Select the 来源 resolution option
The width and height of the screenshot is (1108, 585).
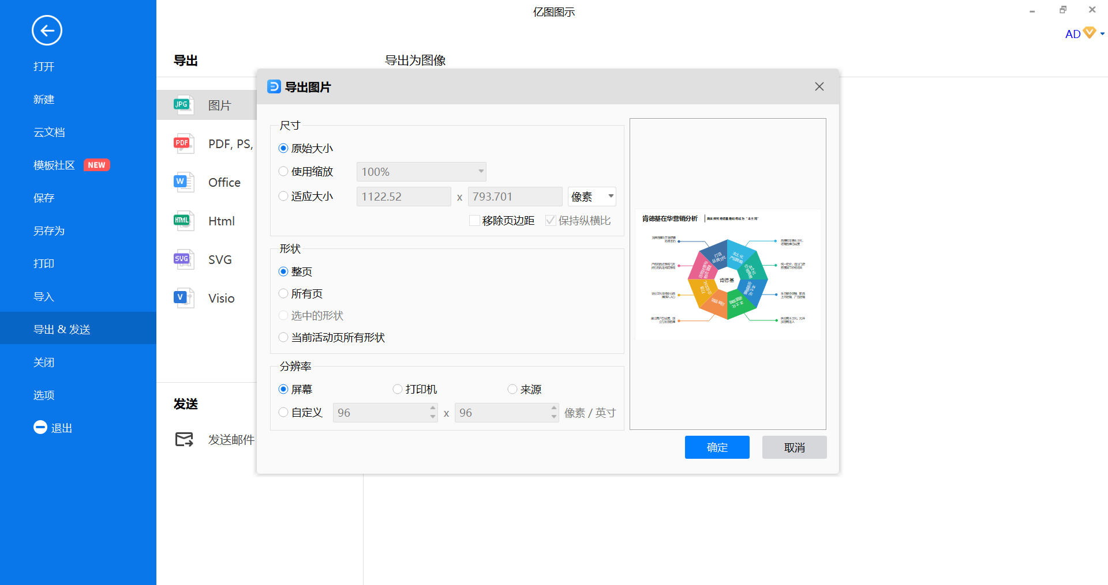pos(512,389)
